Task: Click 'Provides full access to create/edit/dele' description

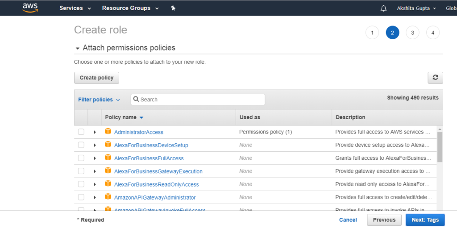Action: pyautogui.click(x=383, y=198)
